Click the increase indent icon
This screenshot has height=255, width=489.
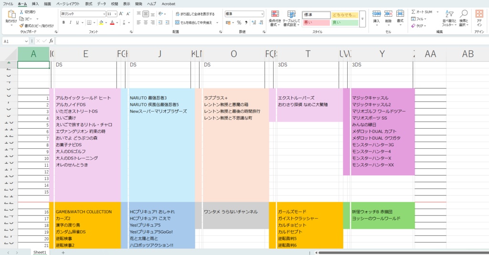[x=168, y=22]
